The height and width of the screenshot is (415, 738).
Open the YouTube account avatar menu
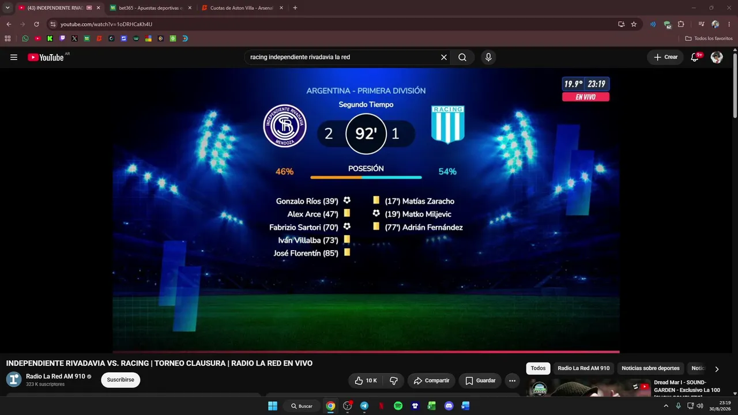717,57
